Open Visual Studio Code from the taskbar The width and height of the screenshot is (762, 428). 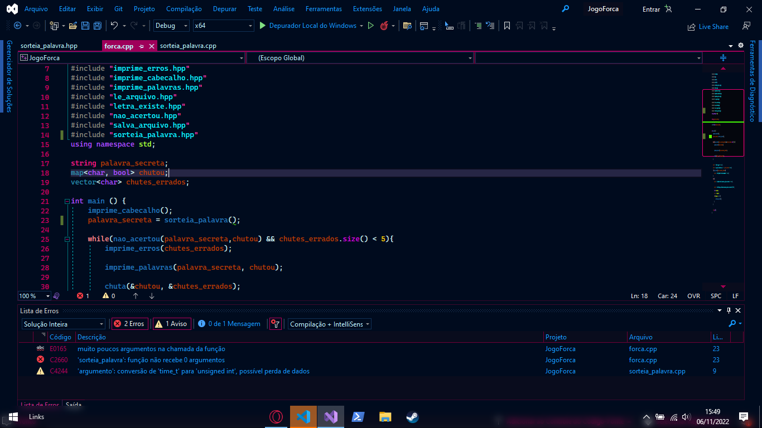(x=303, y=417)
